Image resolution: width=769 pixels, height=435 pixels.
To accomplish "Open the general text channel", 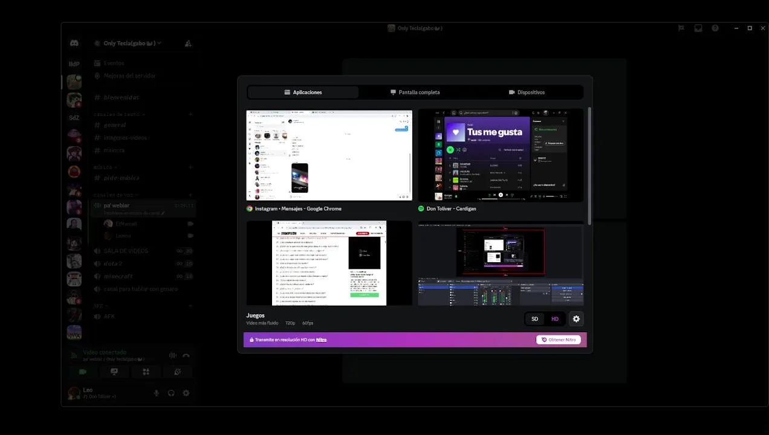I will pyautogui.click(x=143, y=125).
